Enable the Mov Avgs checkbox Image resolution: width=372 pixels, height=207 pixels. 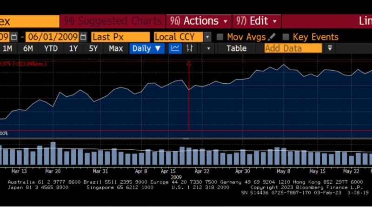point(220,37)
